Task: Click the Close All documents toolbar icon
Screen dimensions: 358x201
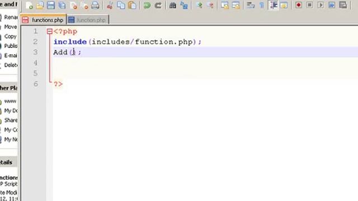Action: coord(84,5)
